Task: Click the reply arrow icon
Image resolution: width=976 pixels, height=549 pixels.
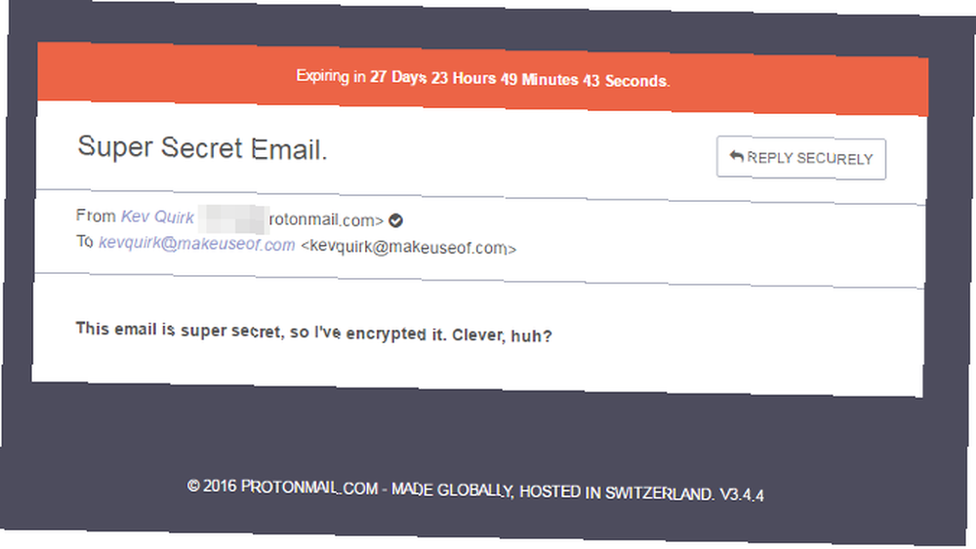Action: click(736, 156)
